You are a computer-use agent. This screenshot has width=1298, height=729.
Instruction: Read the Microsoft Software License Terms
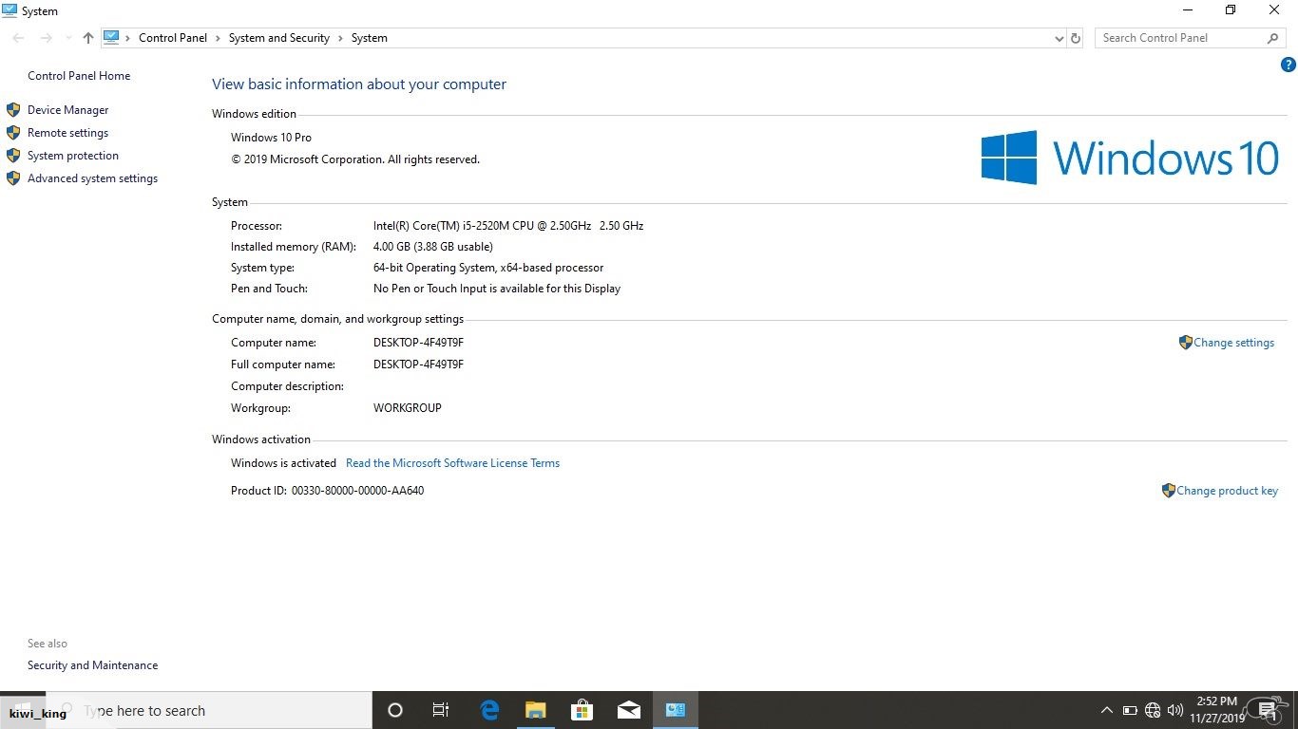452,463
